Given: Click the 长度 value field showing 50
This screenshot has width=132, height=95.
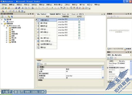Looking at the screenshot, I should click(x=84, y=71).
